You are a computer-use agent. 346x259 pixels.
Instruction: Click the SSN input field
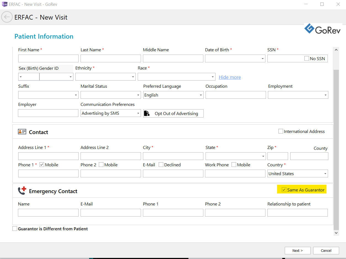[285, 58]
